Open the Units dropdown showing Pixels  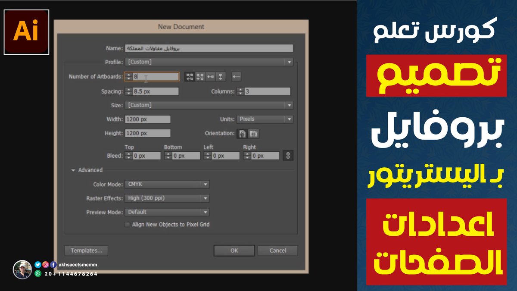point(290,119)
